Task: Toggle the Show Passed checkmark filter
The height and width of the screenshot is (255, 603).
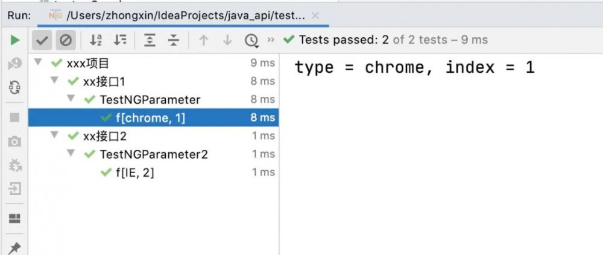Action: tap(42, 40)
